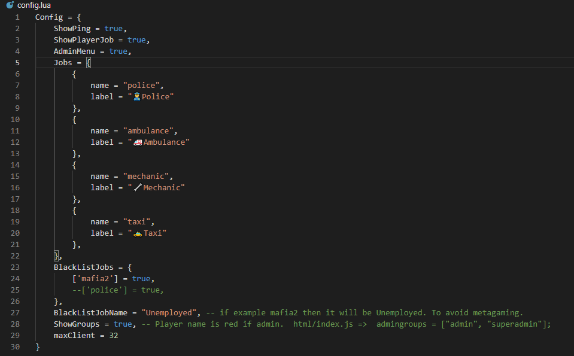Click the 'mafia2' key string
Image resolution: width=574 pixels, height=356 pixels.
click(95, 279)
